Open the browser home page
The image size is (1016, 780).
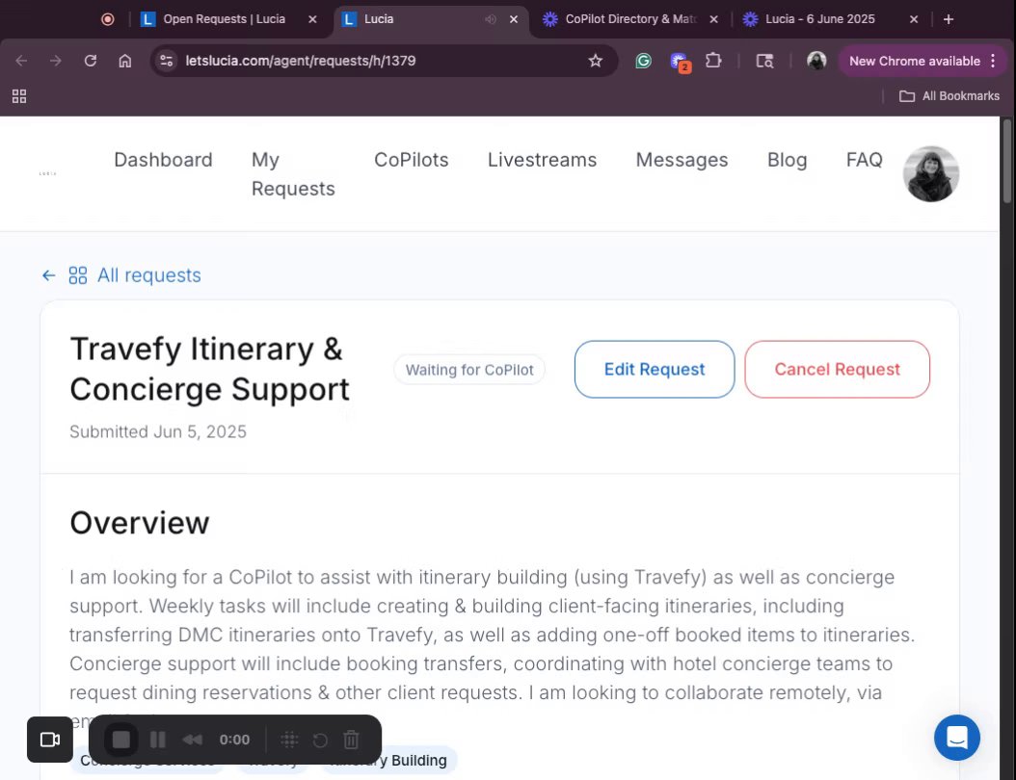(x=125, y=61)
